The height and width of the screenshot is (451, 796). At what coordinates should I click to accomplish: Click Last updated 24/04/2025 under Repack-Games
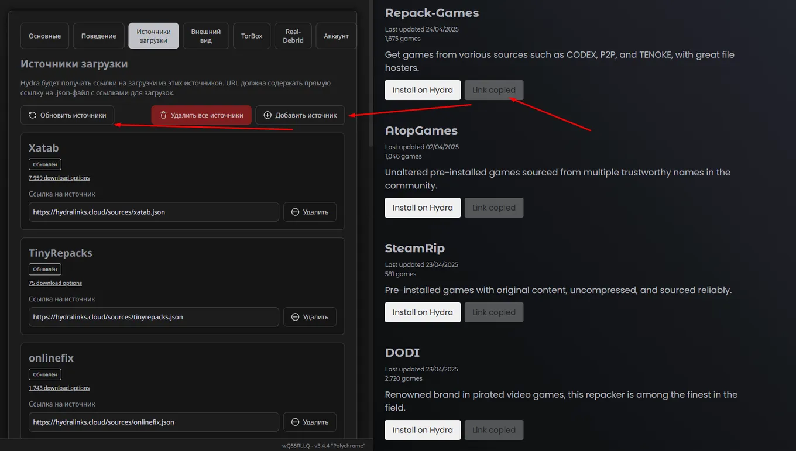point(422,30)
